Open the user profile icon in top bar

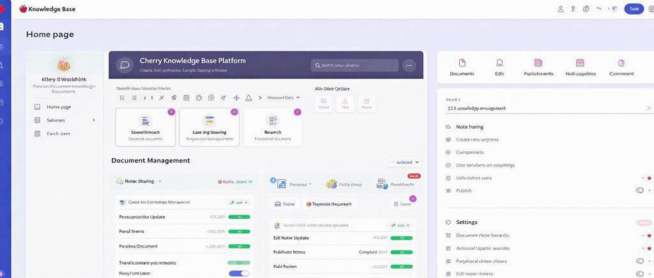[x=561, y=9]
